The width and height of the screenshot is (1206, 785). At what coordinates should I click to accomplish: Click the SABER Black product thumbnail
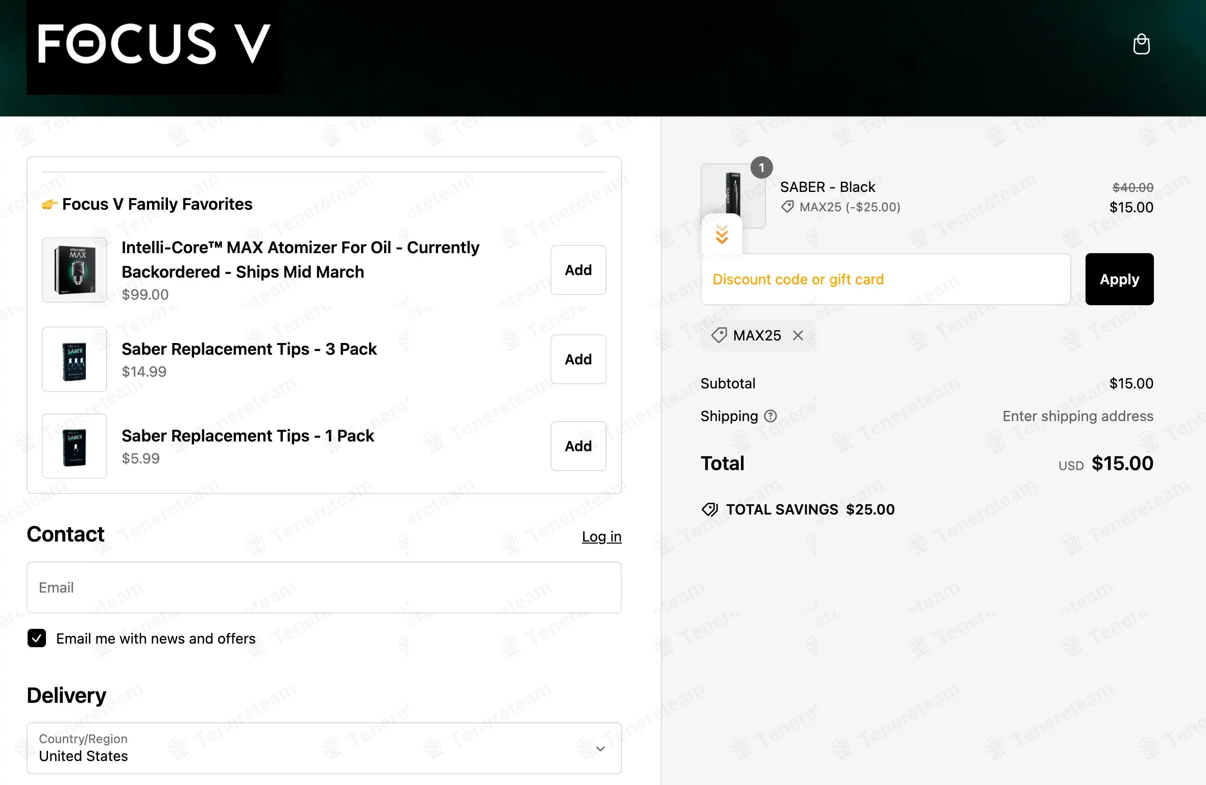point(733,194)
